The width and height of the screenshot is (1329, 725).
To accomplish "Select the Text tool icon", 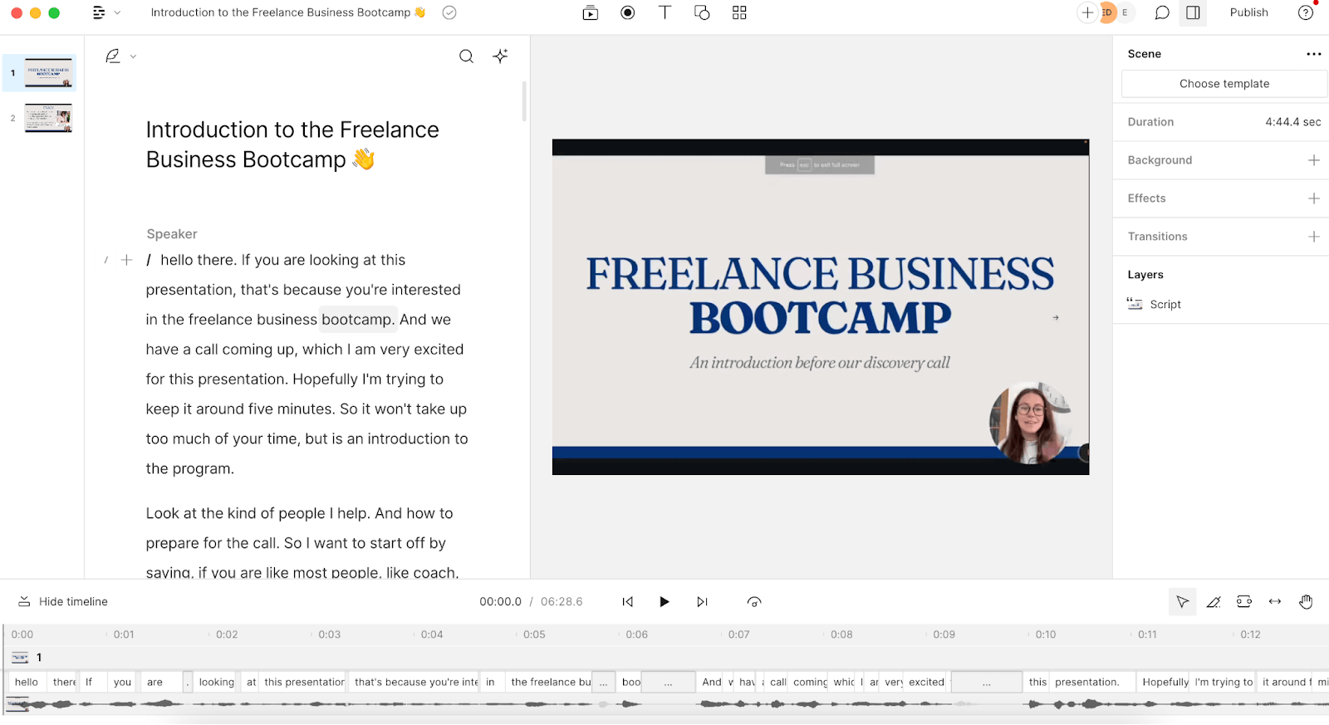I will coord(664,12).
